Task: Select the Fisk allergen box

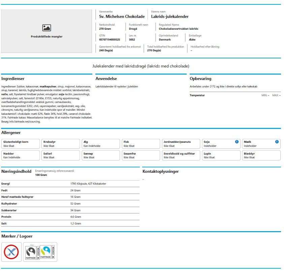Action: 141,144
